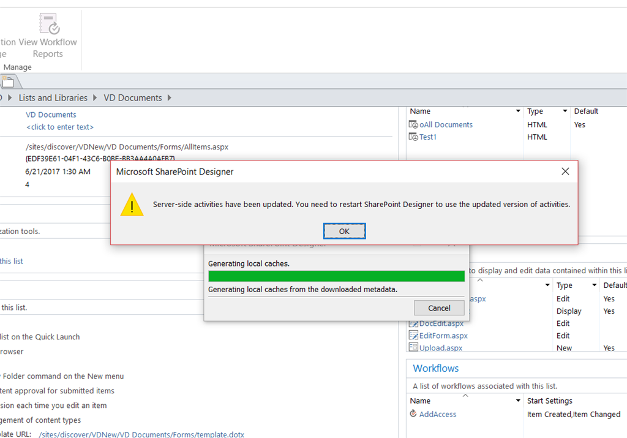Sort workflows by the Start Settings header
This screenshot has width=627, height=438.
(x=549, y=401)
